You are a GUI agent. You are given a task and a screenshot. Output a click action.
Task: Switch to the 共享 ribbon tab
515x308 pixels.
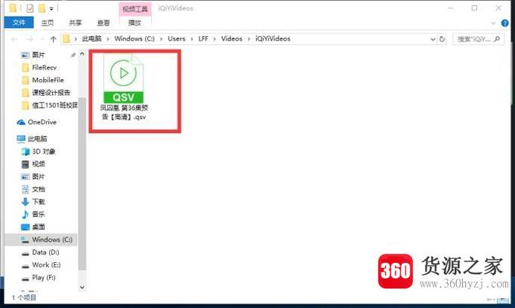(x=76, y=23)
